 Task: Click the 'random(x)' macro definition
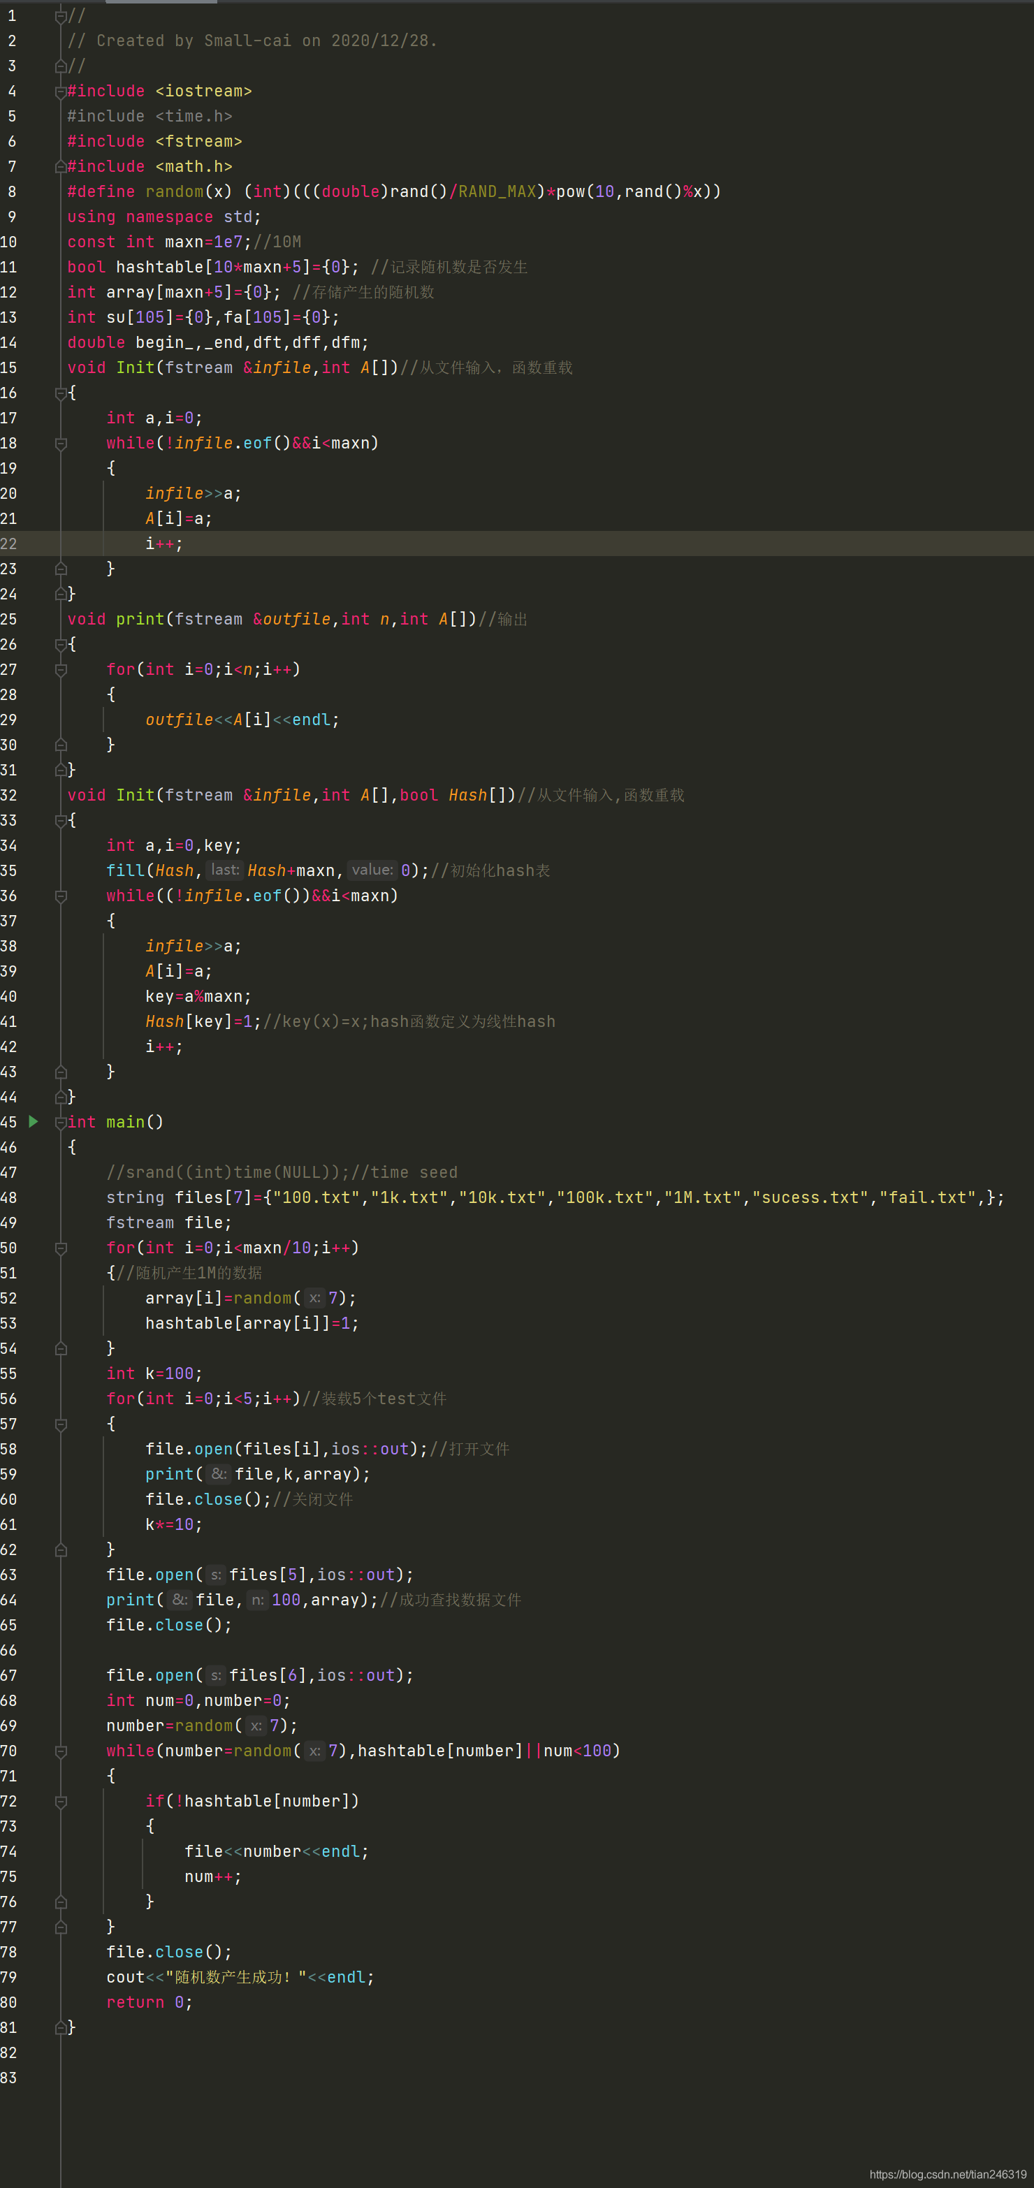click(189, 192)
